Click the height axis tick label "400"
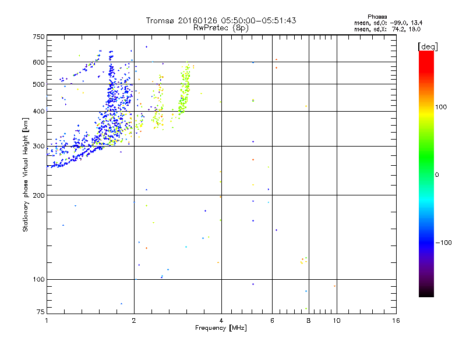 point(38,111)
